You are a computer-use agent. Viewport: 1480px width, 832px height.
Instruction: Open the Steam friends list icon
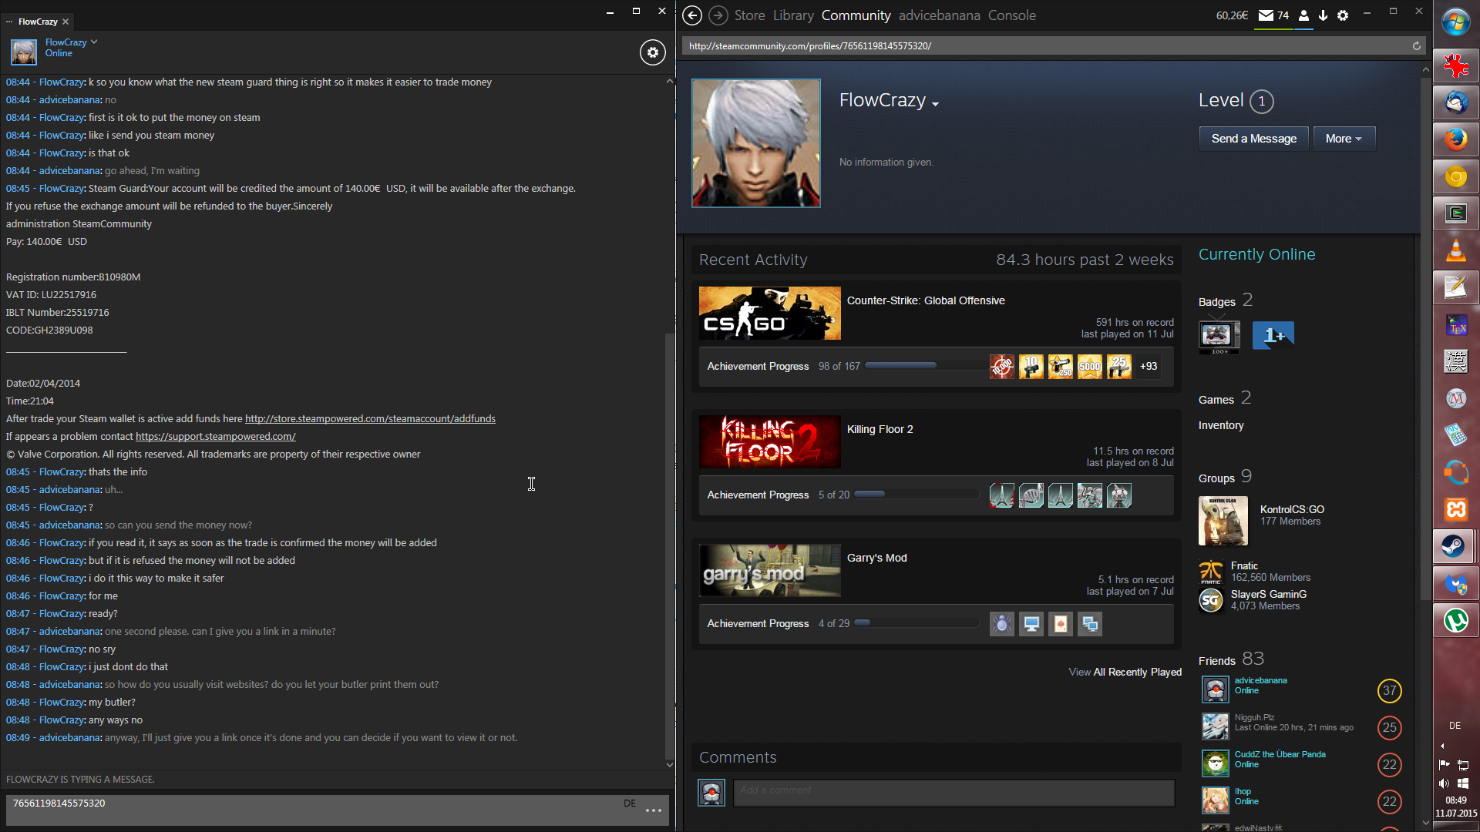[x=1303, y=15]
